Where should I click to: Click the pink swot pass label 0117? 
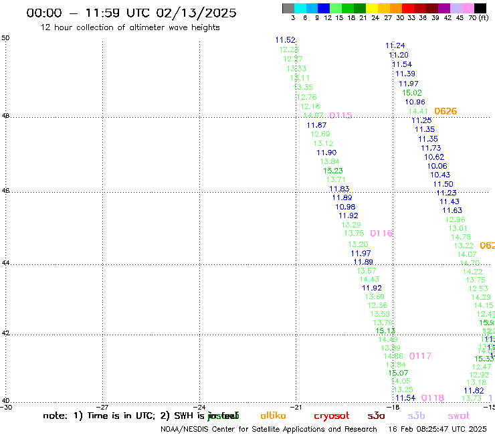coord(420,356)
